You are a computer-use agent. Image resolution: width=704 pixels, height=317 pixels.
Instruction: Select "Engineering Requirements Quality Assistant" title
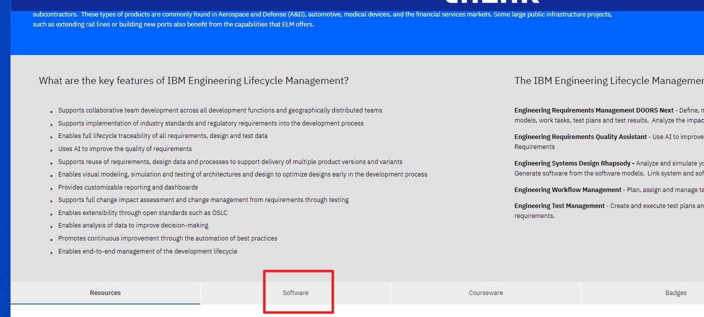[581, 137]
